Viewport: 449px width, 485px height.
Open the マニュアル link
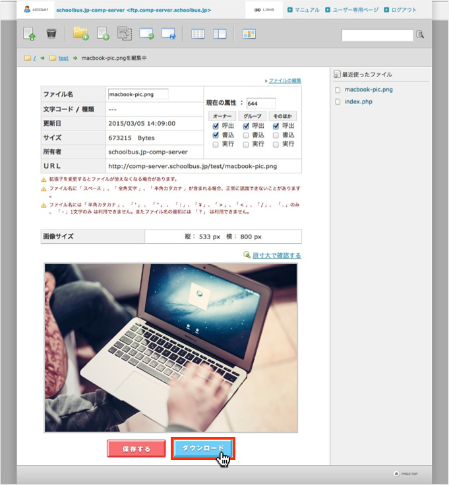307,10
